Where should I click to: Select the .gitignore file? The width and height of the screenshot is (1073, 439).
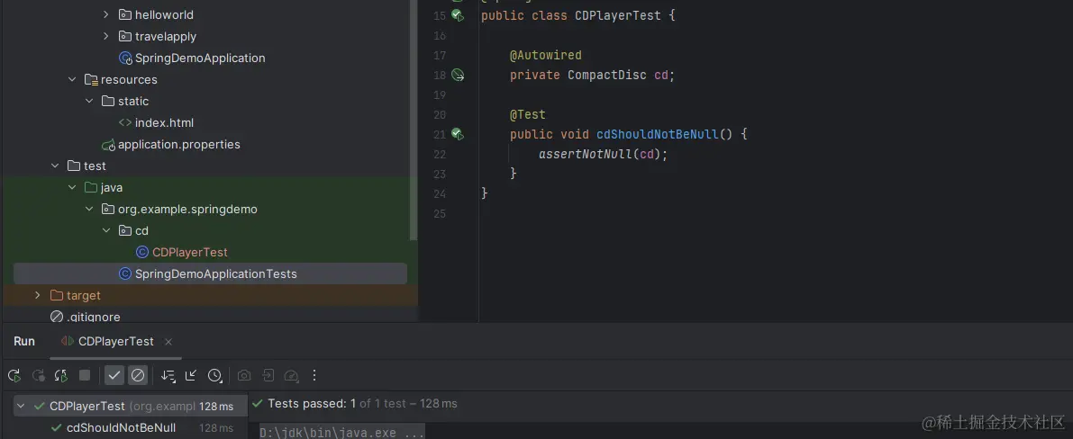(x=93, y=318)
